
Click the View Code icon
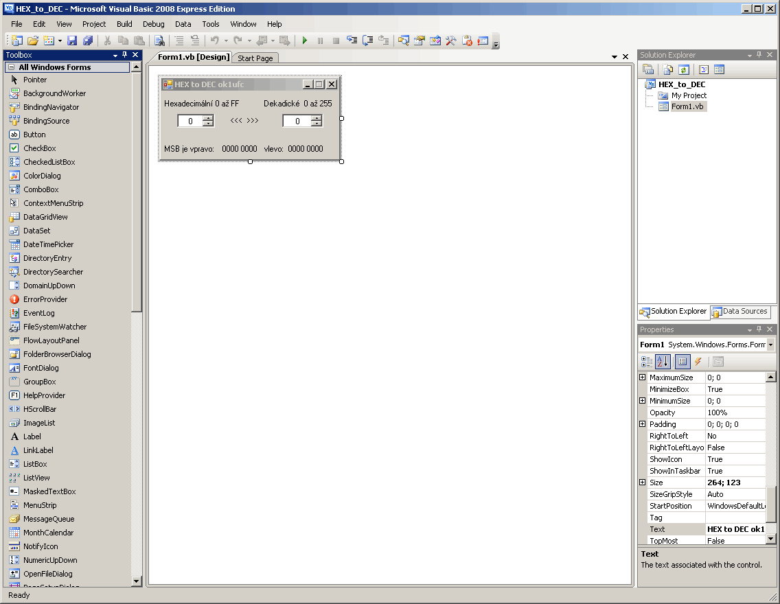point(704,69)
